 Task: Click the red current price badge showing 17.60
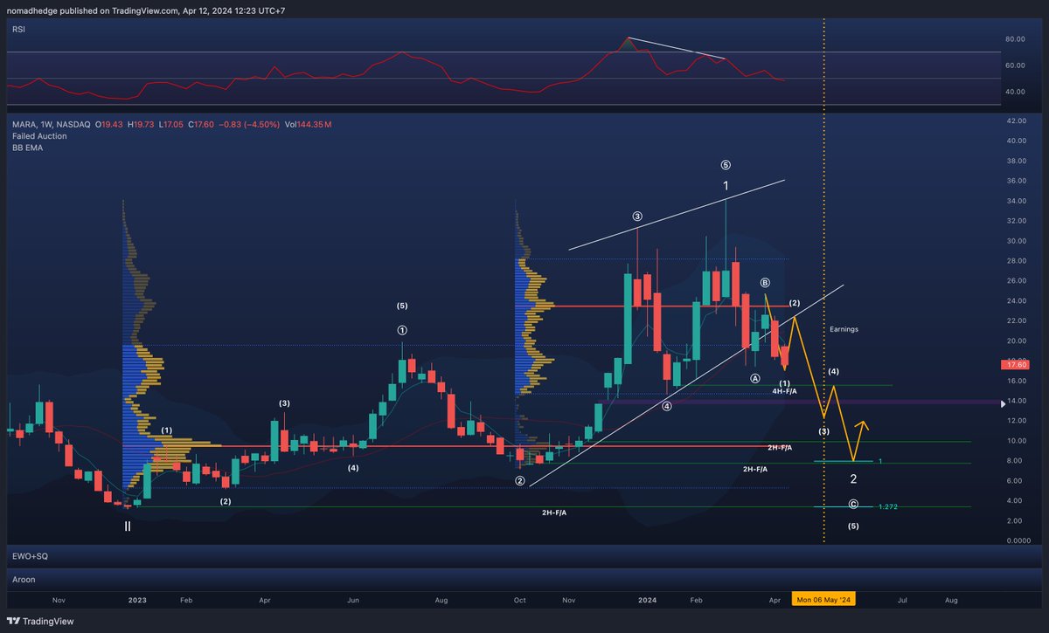tap(1015, 364)
